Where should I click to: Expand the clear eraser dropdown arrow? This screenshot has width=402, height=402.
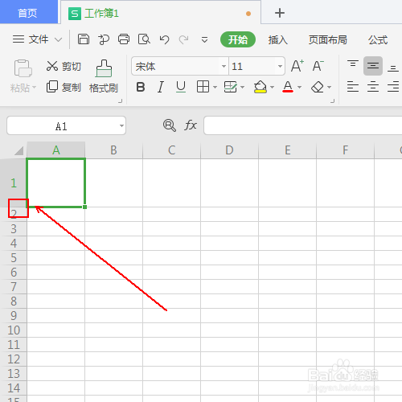click(x=329, y=87)
